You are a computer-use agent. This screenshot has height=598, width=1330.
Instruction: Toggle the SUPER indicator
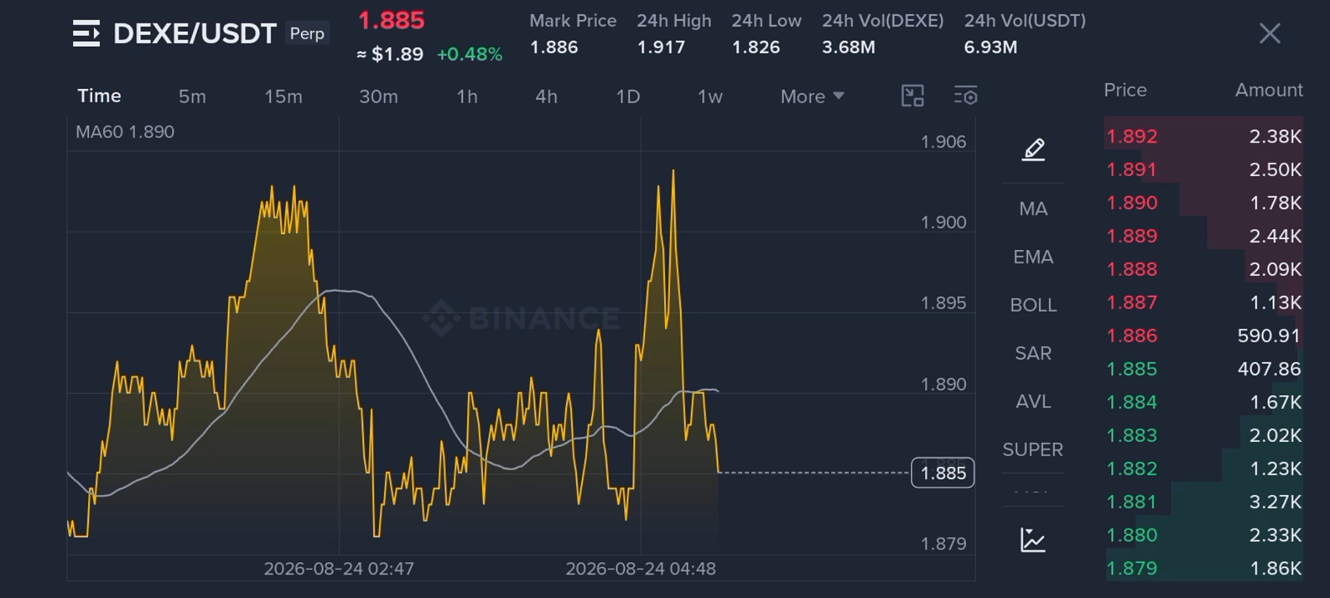point(1033,450)
